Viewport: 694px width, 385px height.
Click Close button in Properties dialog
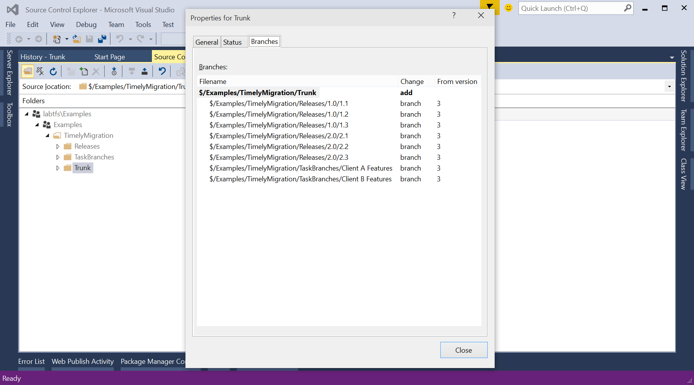(464, 350)
